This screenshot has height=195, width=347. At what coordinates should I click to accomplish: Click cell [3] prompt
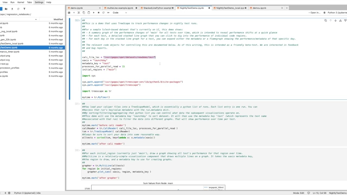pyautogui.click(x=77, y=150)
